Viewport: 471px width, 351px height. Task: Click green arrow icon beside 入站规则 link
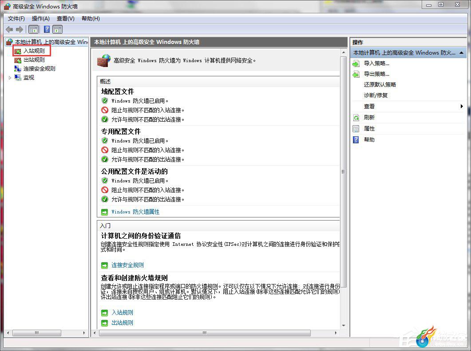coord(104,313)
